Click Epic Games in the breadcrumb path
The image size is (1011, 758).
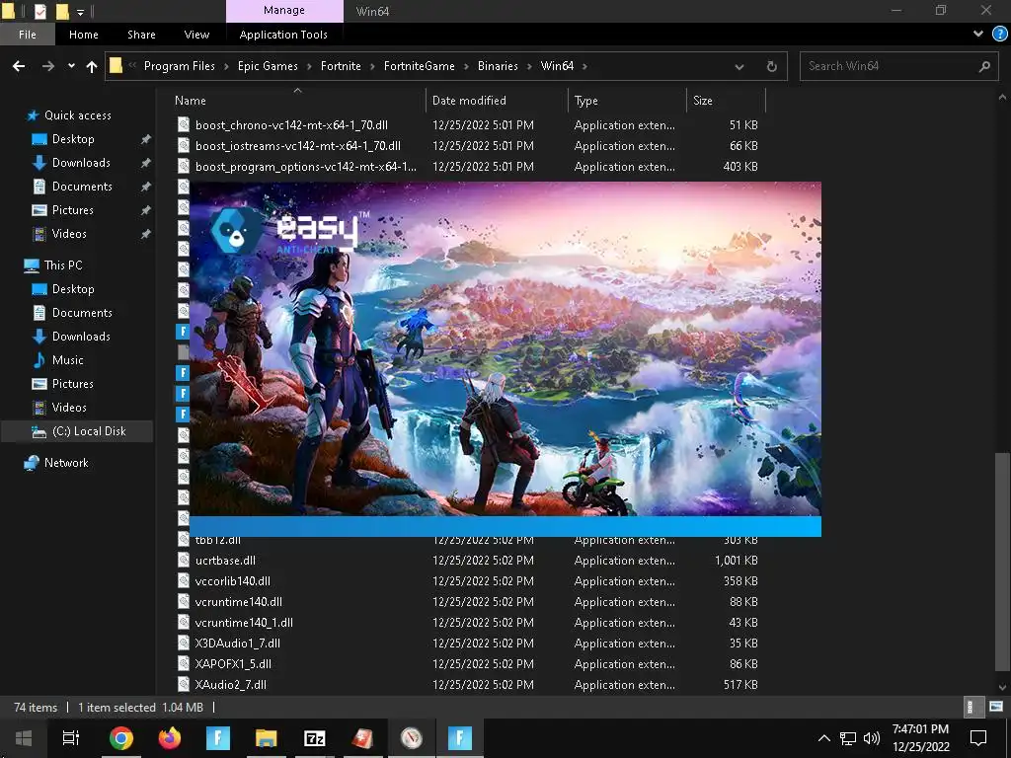pos(268,66)
